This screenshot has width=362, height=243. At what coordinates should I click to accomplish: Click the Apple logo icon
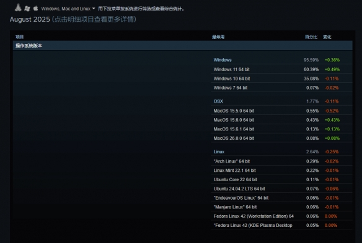coord(35,8)
